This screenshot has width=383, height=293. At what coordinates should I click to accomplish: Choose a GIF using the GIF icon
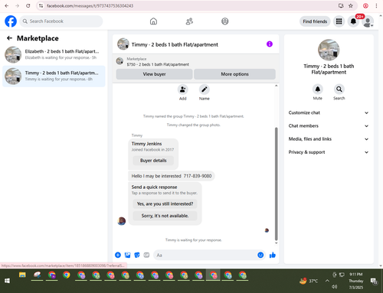click(146, 255)
